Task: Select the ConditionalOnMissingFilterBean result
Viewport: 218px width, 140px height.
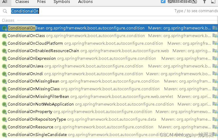Action: (x=109, y=97)
